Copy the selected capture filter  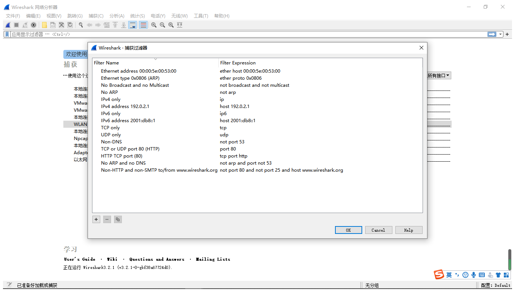click(x=118, y=219)
